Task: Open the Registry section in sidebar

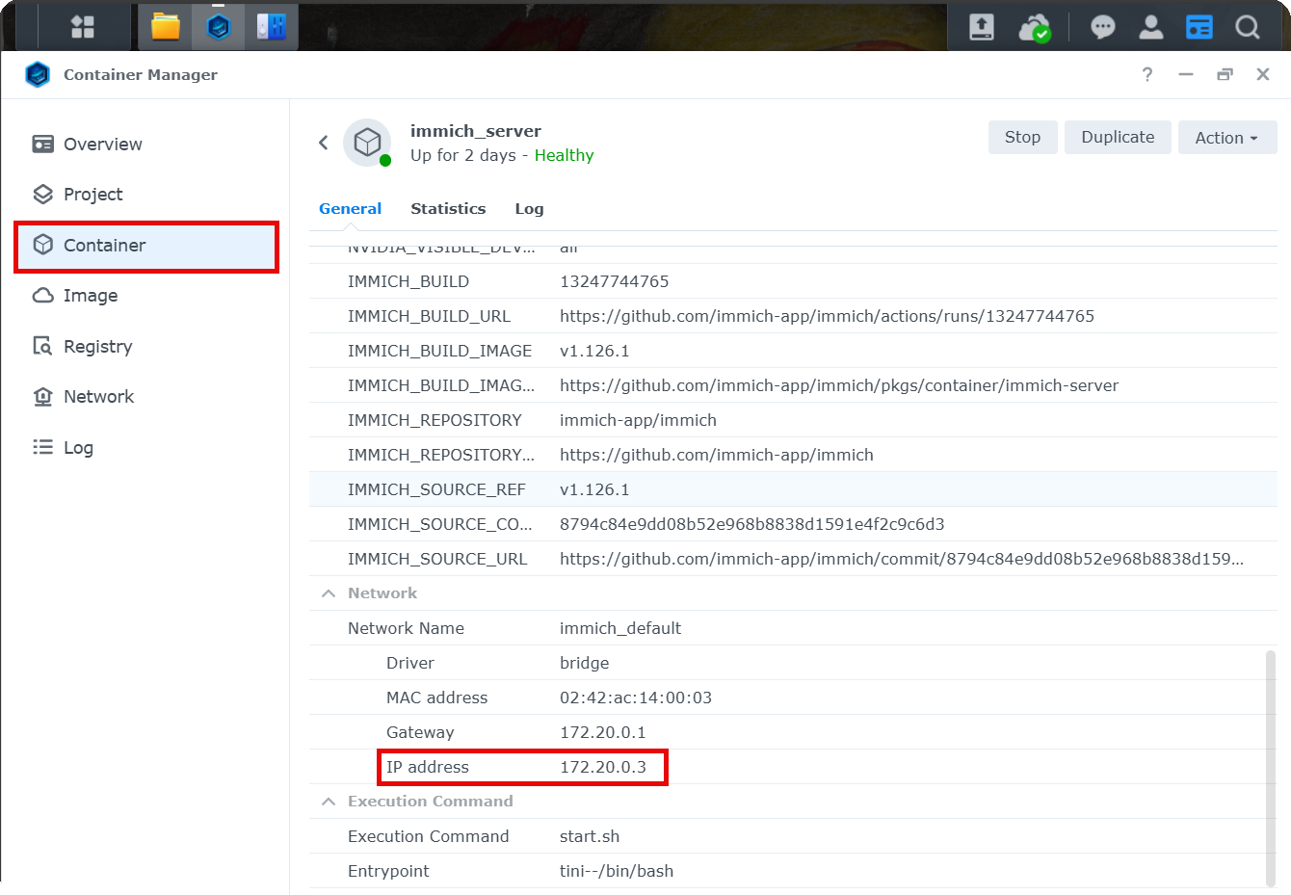Action: (x=97, y=347)
